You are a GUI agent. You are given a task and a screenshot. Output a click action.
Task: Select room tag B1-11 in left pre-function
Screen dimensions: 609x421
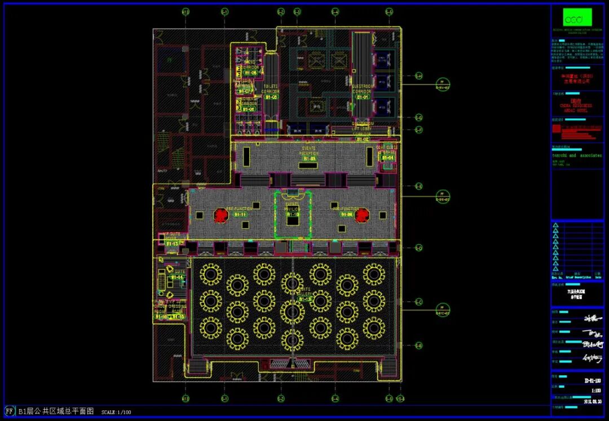[x=240, y=214]
